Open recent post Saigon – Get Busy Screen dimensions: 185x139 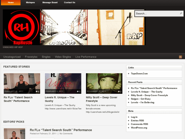[x=141, y=99]
